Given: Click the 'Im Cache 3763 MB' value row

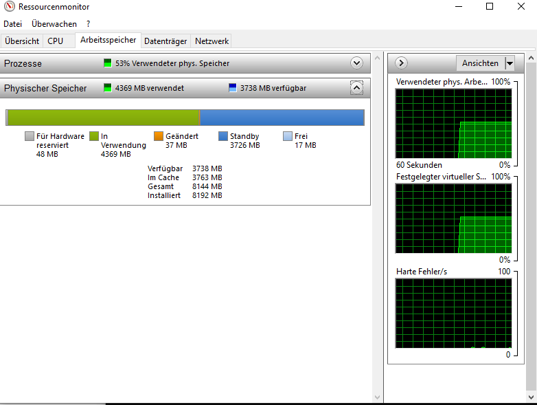Looking at the screenshot, I should point(185,177).
